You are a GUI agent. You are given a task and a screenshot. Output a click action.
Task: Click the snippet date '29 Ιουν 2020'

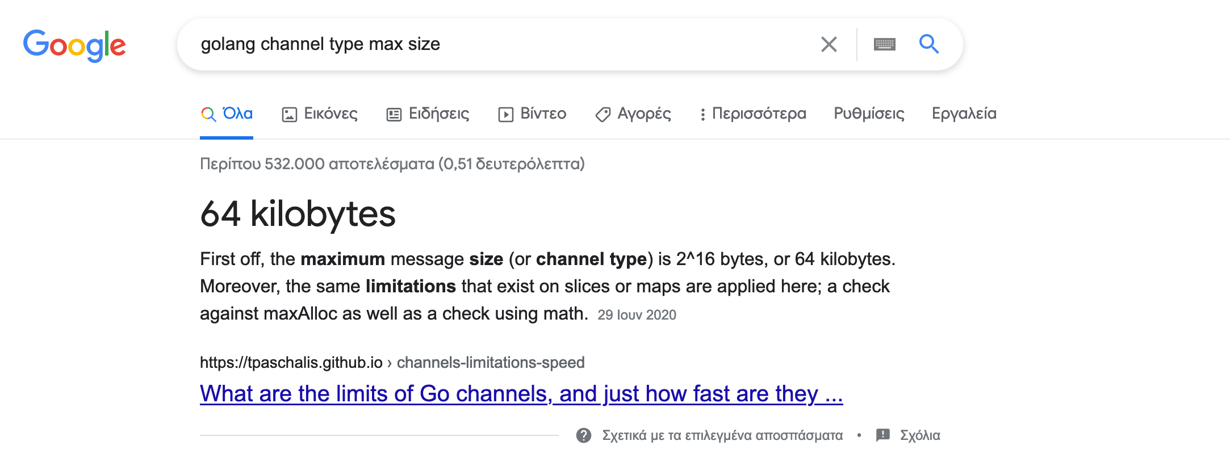coord(637,315)
